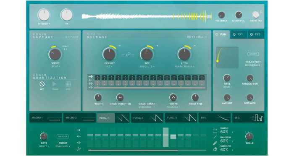Viewport: 294px width, 156px height.
Task: Switch to the Func. 1 tab
Action: point(113,118)
